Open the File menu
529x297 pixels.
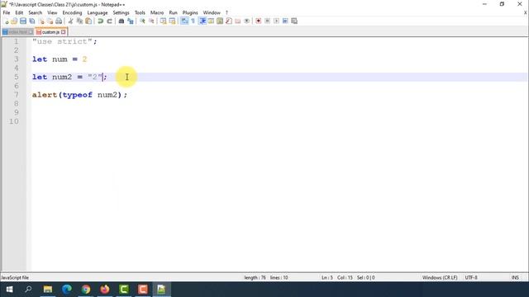(x=7, y=13)
